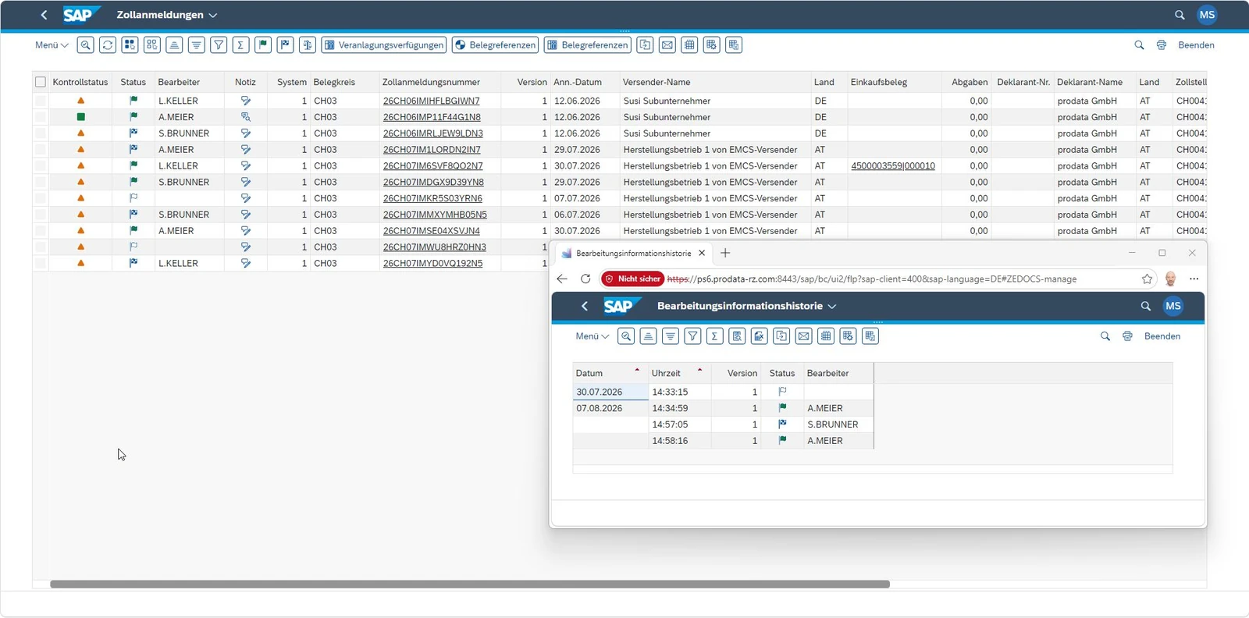Open search in the Zollanmeldungen shell header
This screenshot has width=1249, height=618.
[x=1180, y=15]
